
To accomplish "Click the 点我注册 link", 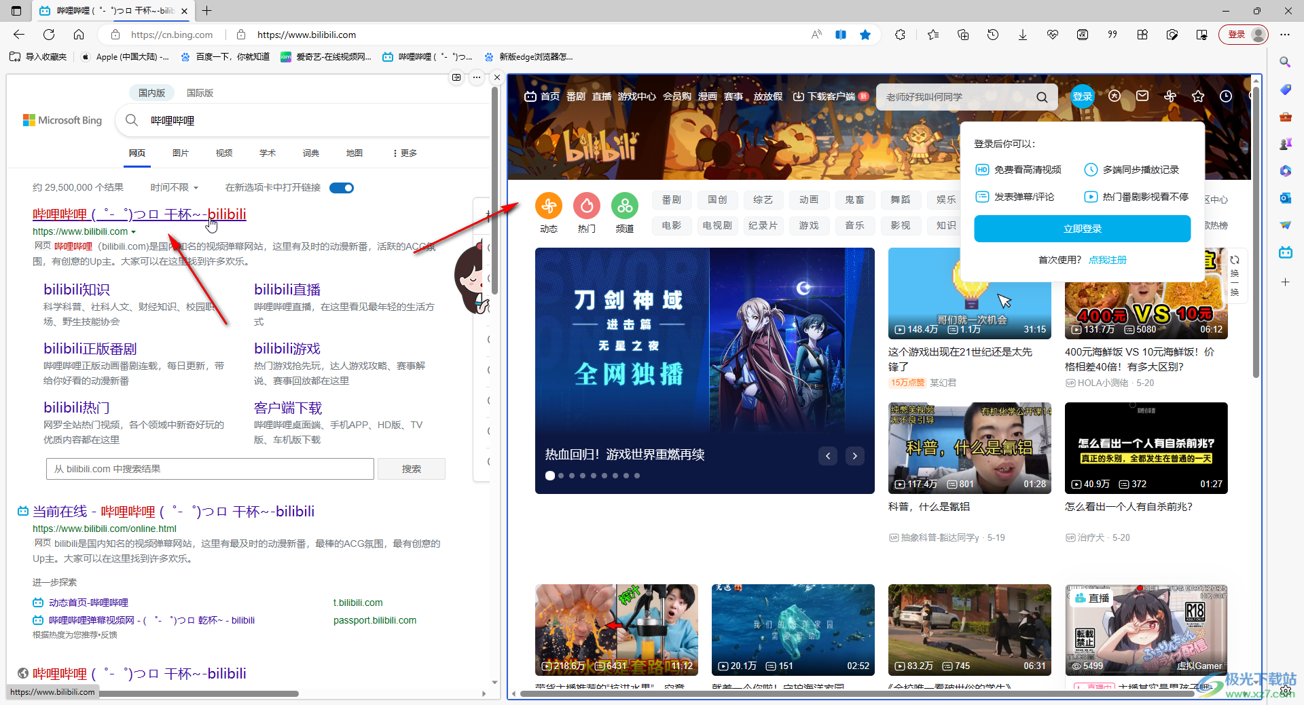I will click(x=1108, y=260).
